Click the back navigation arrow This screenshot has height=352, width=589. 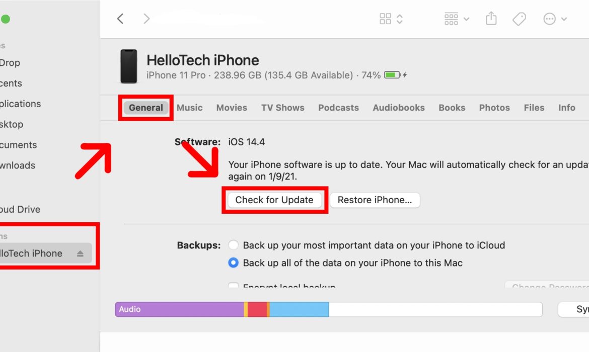(x=120, y=19)
